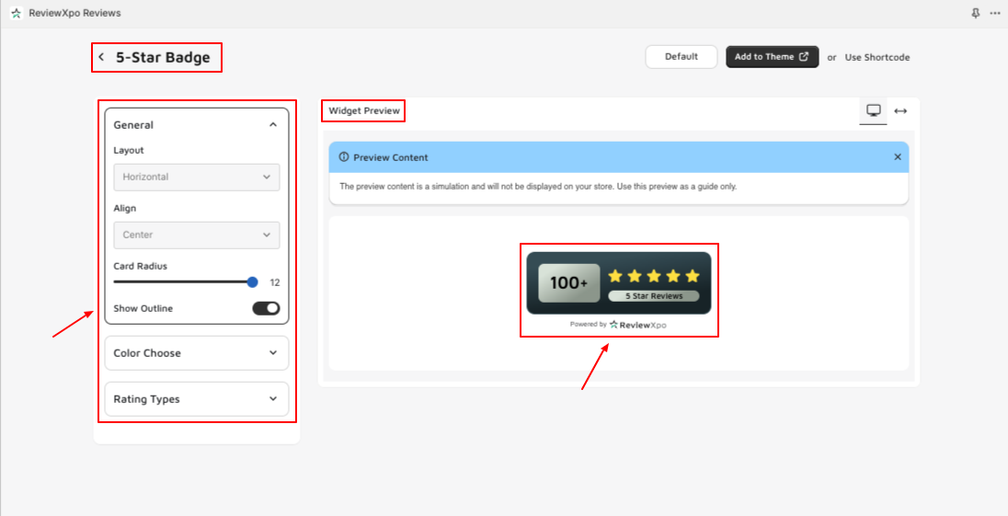Click the ReviewXpo star logo icon
Screen dimensions: 1008x516
[17, 13]
